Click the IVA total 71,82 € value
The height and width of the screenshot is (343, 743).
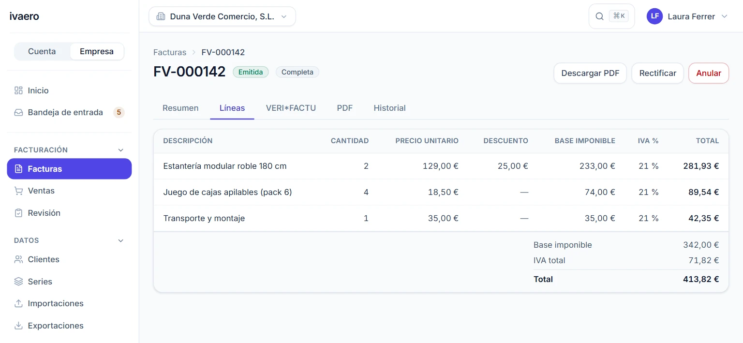(x=704, y=260)
